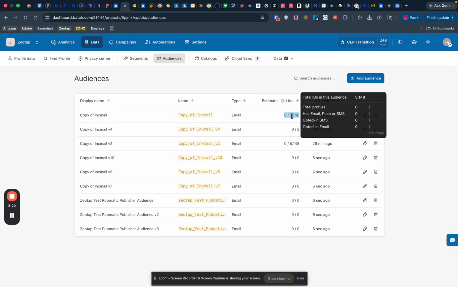Open the Automations menu
The width and height of the screenshot is (458, 287).
[x=160, y=42]
